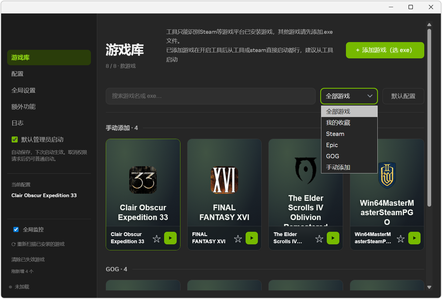Screen dimensions: 442x299
Task: Select Epic filter option
Action: coord(349,145)
